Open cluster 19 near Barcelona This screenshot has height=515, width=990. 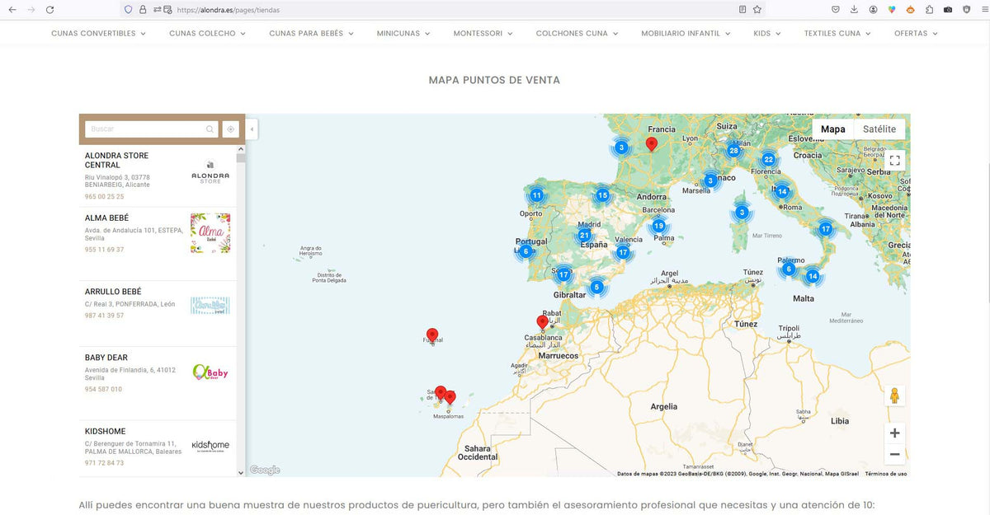pos(658,226)
